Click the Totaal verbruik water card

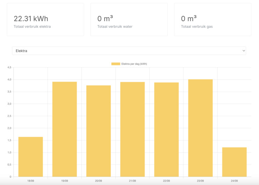tap(129, 20)
